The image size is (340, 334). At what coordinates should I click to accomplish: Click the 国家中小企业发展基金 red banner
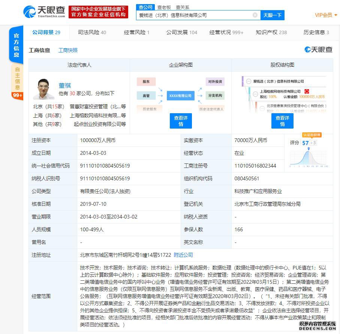pos(98,12)
